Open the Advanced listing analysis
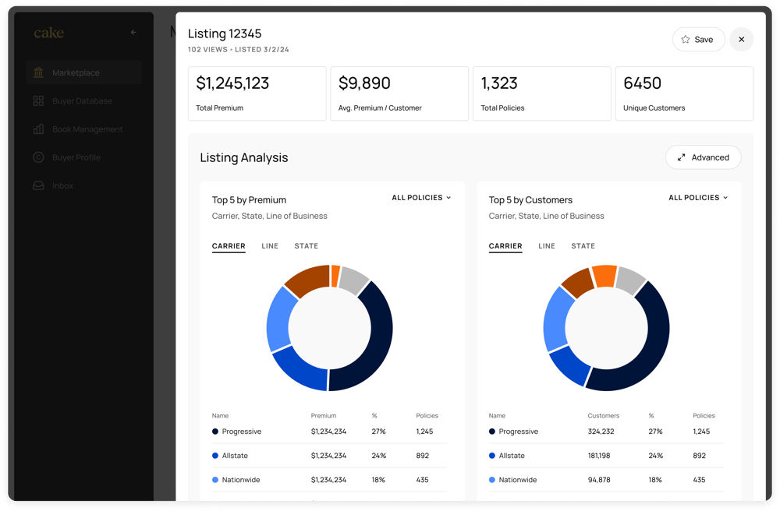 tap(704, 157)
